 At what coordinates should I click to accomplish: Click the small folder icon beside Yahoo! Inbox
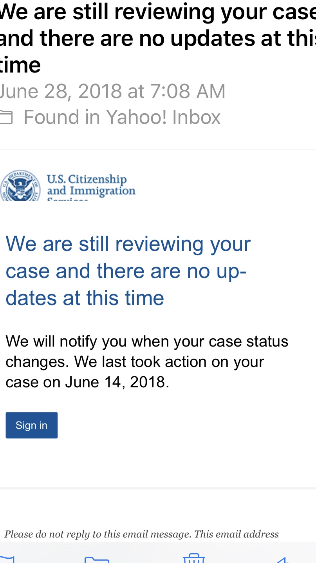[x=6, y=117]
